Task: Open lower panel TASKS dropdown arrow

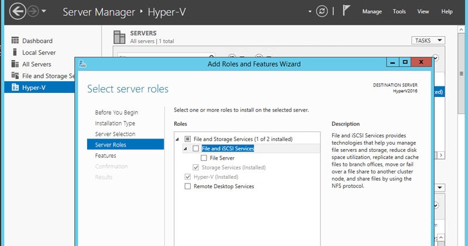Action: pos(440,188)
